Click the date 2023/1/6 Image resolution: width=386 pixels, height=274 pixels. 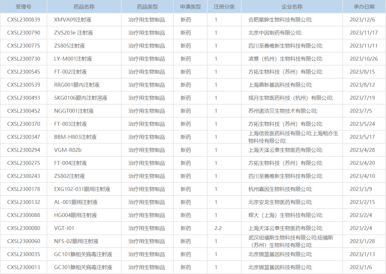[361, 267]
